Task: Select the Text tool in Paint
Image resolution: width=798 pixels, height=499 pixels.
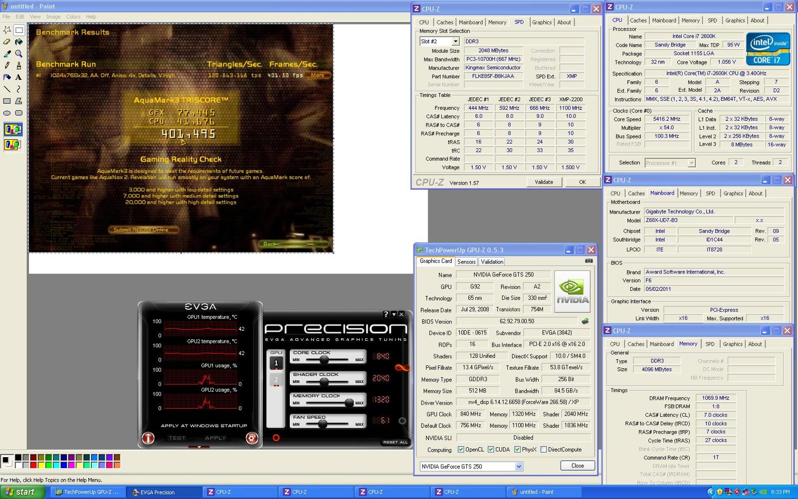Action: coord(19,77)
